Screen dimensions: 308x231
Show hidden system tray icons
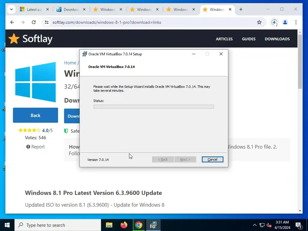point(254,225)
